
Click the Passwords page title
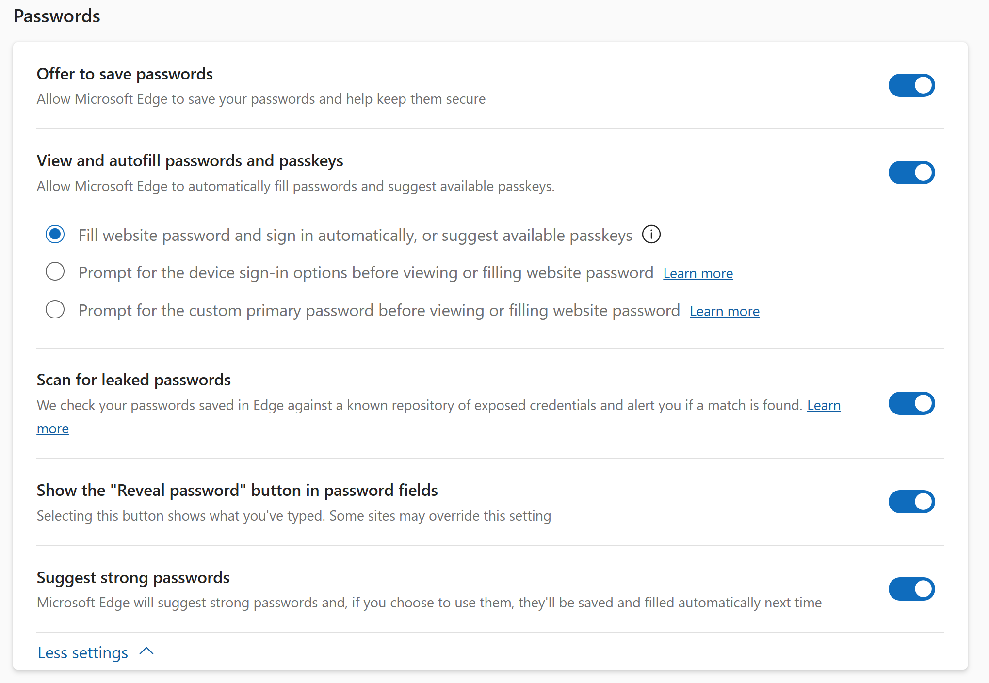[57, 16]
